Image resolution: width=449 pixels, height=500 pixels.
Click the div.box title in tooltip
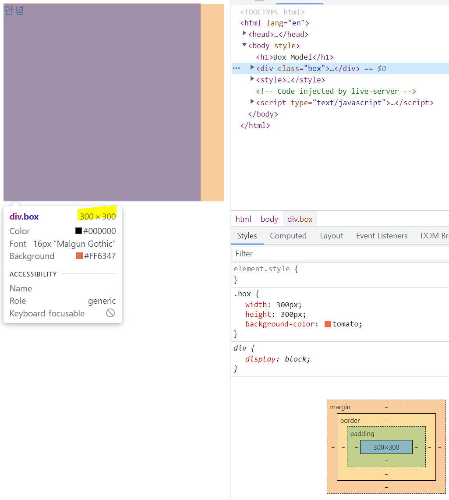click(24, 216)
